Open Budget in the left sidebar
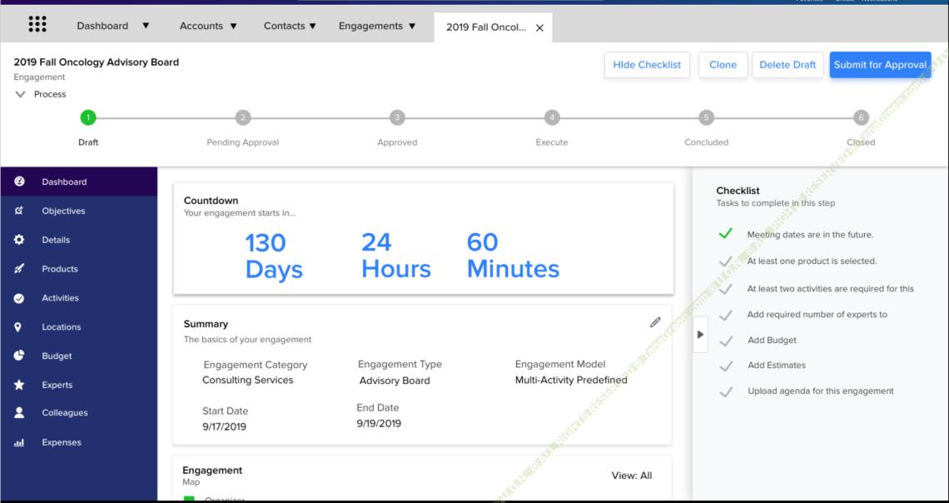 coord(79,356)
